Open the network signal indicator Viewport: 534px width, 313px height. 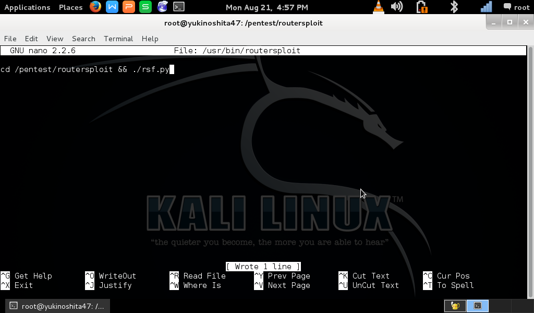[x=487, y=7]
